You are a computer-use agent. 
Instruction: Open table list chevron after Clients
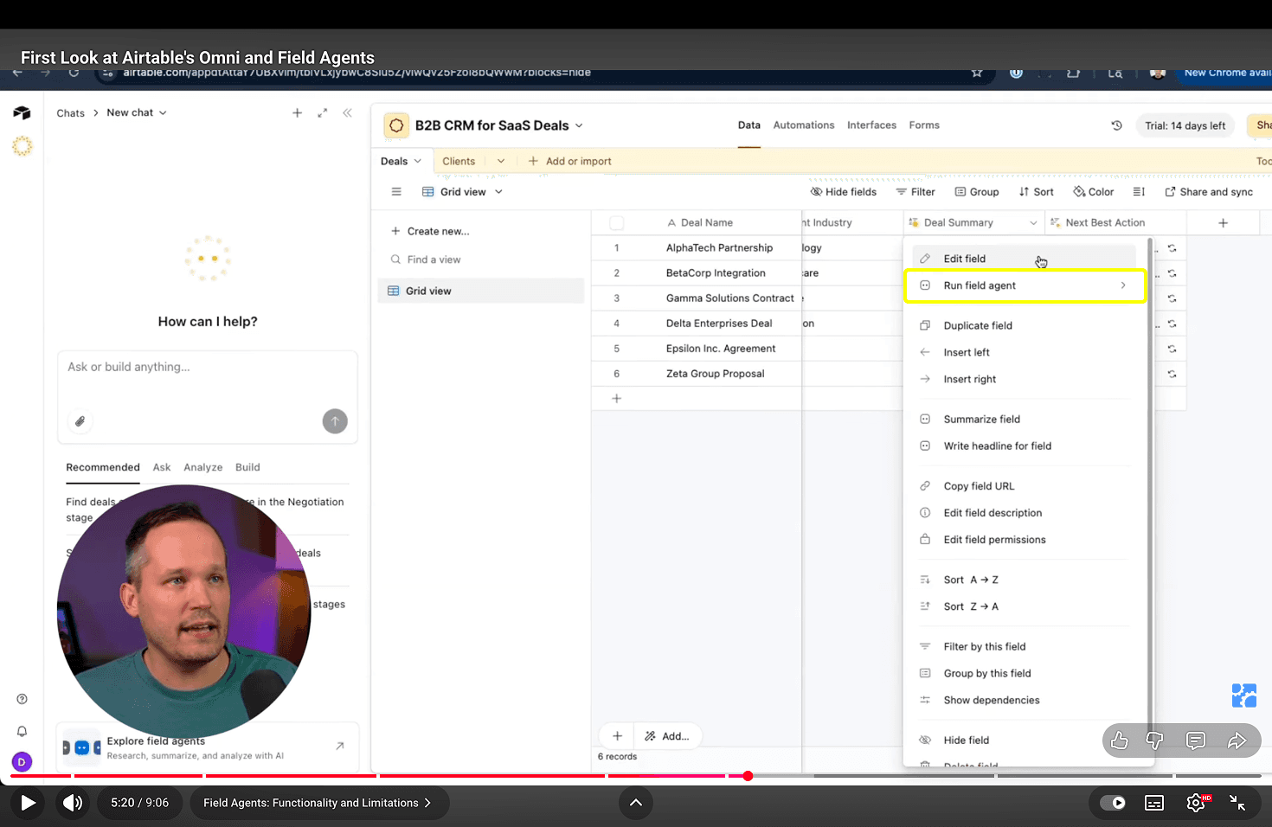coord(500,162)
